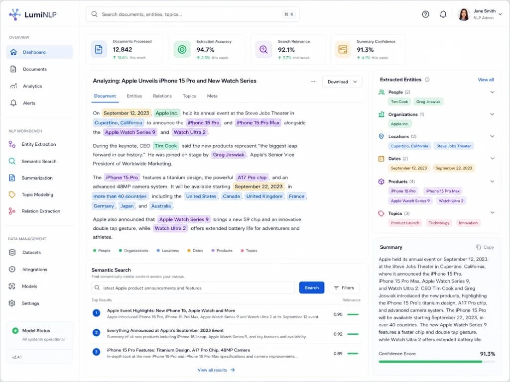Collapse the People entities section
510x382 pixels.
click(x=493, y=92)
